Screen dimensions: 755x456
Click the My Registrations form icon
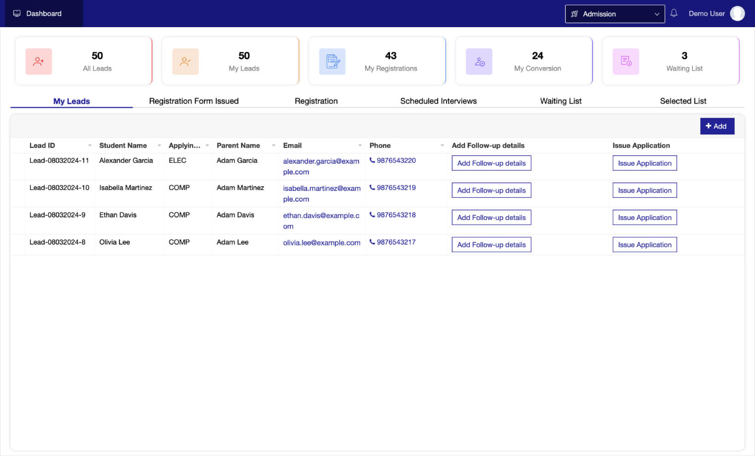(x=332, y=62)
